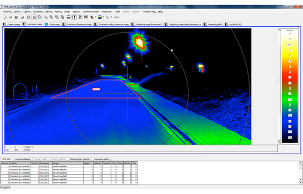
Task: Click the Luminance object tab
Action: 102,159
